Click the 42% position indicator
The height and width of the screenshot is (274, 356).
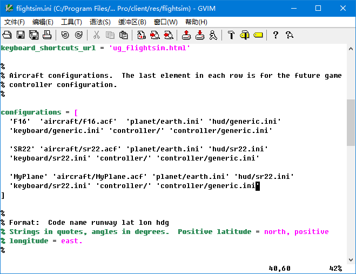335,268
